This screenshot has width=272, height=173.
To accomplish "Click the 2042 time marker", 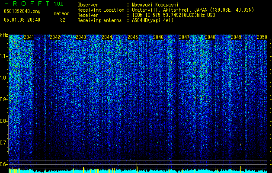I will click(55, 37).
